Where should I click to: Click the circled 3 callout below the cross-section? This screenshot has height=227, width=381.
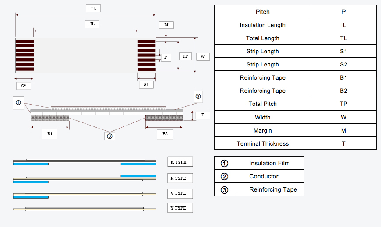(109, 136)
